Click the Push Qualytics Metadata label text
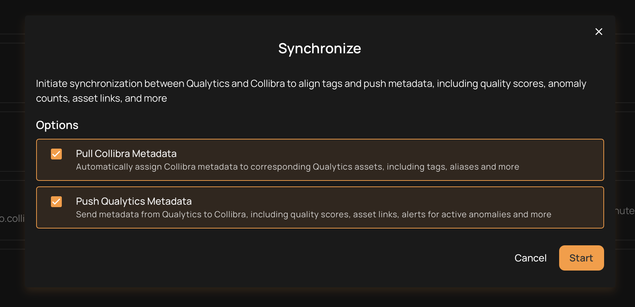This screenshot has width=635, height=307. click(133, 201)
